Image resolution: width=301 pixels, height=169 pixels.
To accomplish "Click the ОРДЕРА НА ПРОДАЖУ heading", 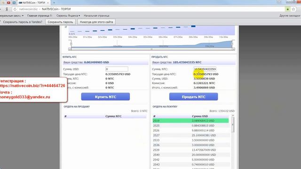I will [77, 107].
